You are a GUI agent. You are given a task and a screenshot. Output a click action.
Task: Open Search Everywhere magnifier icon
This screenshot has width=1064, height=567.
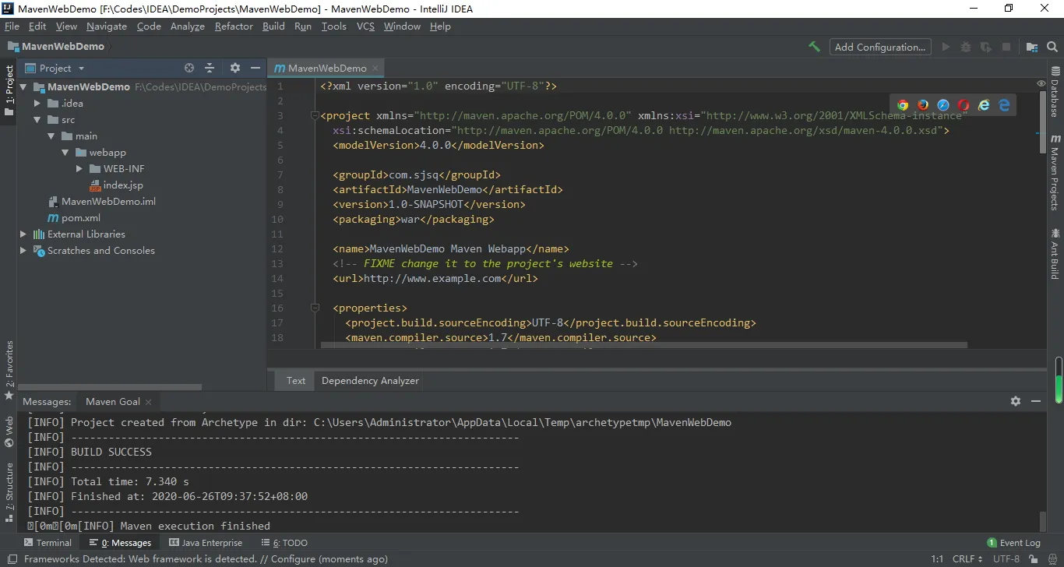[1052, 47]
